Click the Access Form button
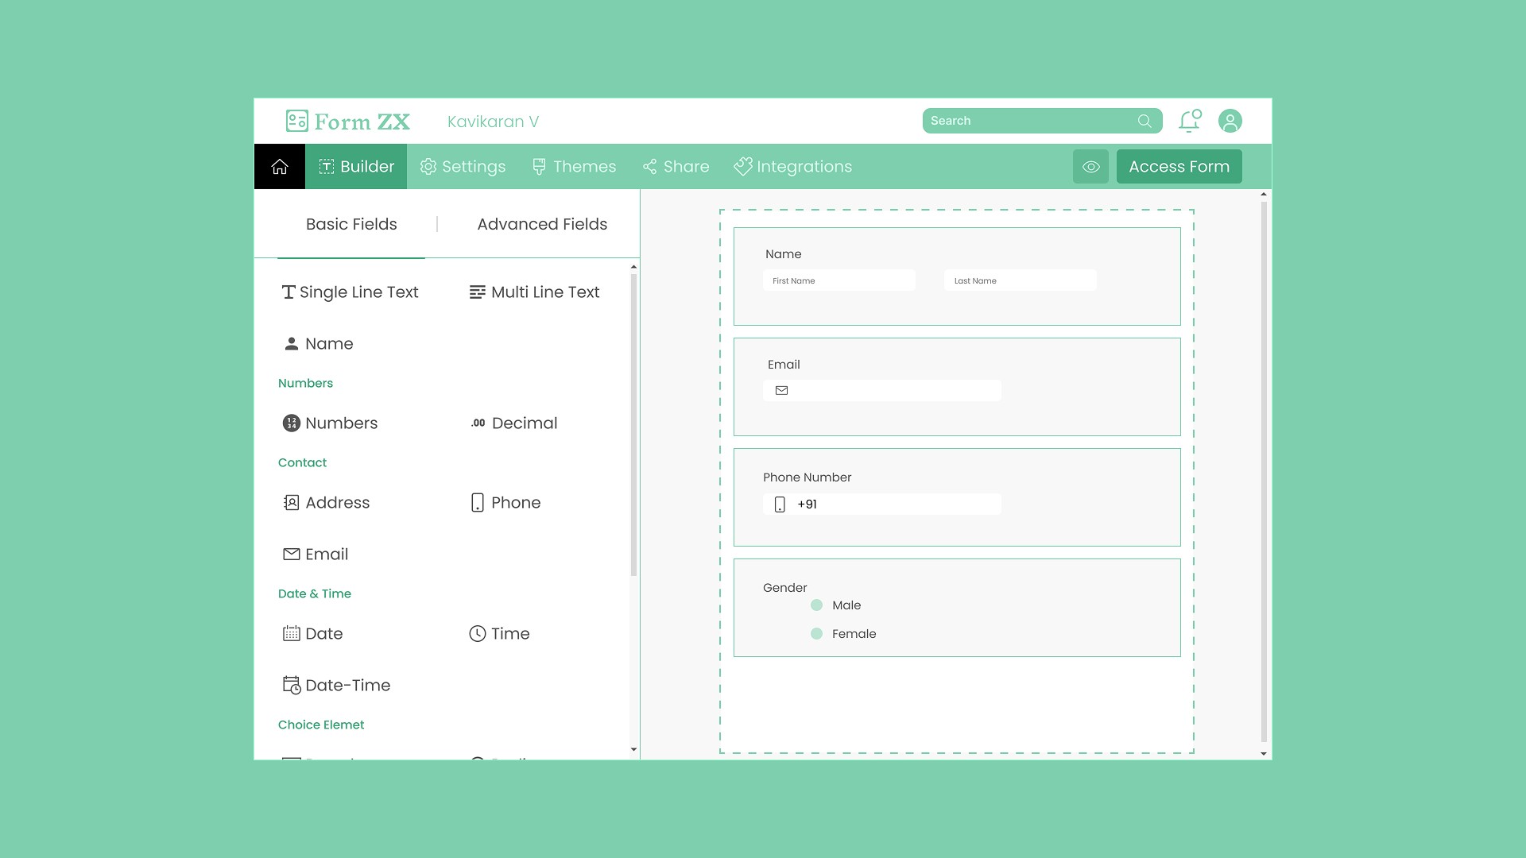The height and width of the screenshot is (858, 1526). [x=1179, y=167]
